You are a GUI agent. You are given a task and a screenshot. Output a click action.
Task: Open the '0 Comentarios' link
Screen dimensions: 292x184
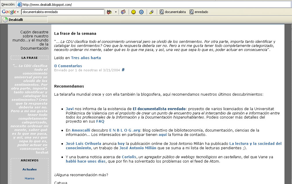pos(68,66)
